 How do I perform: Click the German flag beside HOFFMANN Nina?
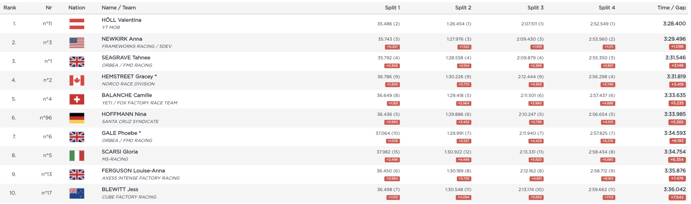(77, 118)
